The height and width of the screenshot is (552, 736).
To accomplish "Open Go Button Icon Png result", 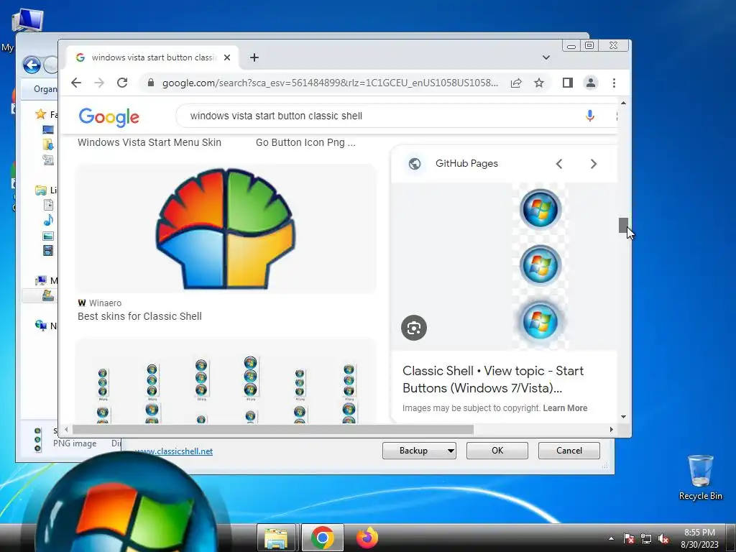I will (305, 142).
